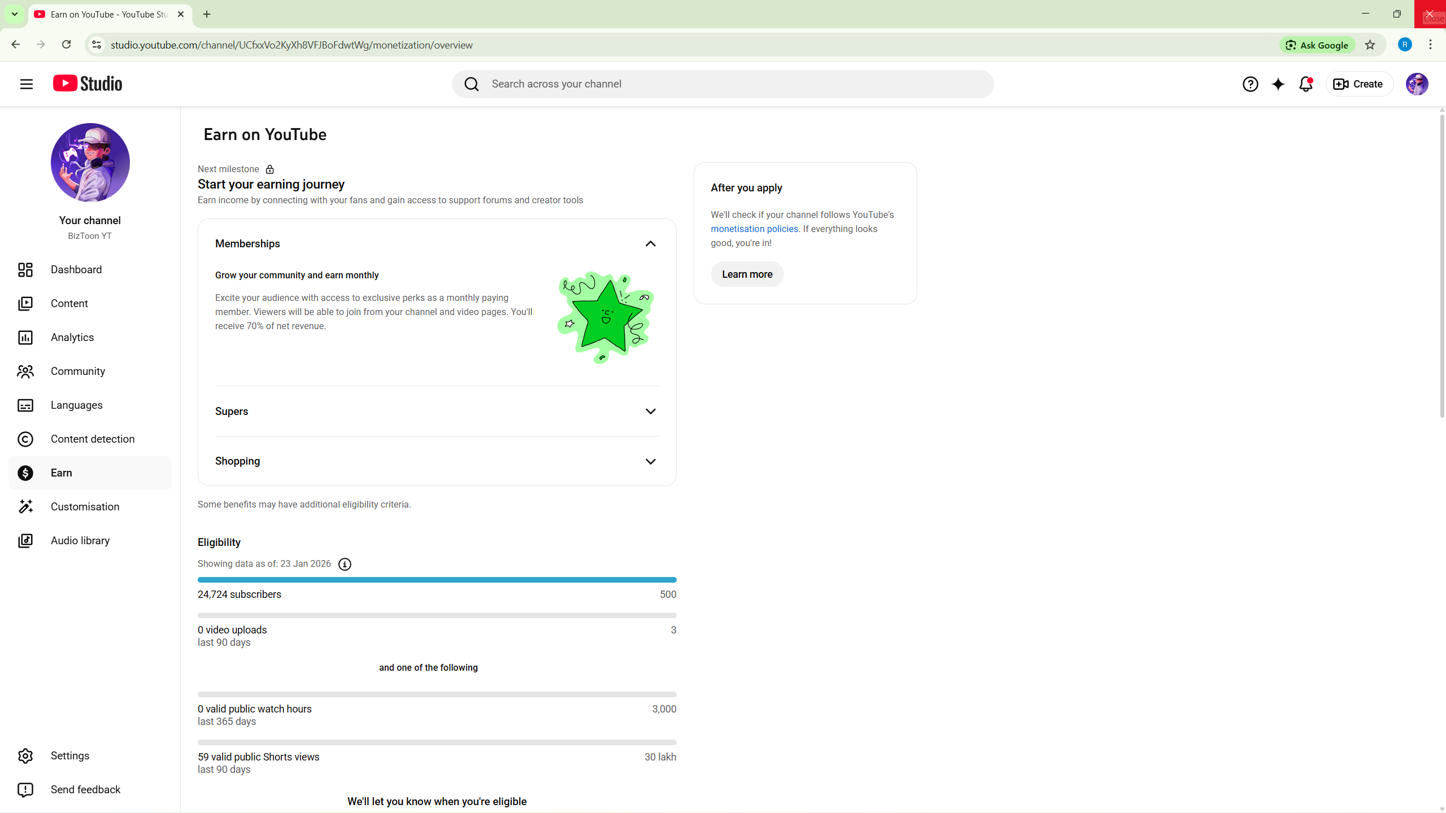
Task: Bookmark this page with star icon
Action: 1370,45
